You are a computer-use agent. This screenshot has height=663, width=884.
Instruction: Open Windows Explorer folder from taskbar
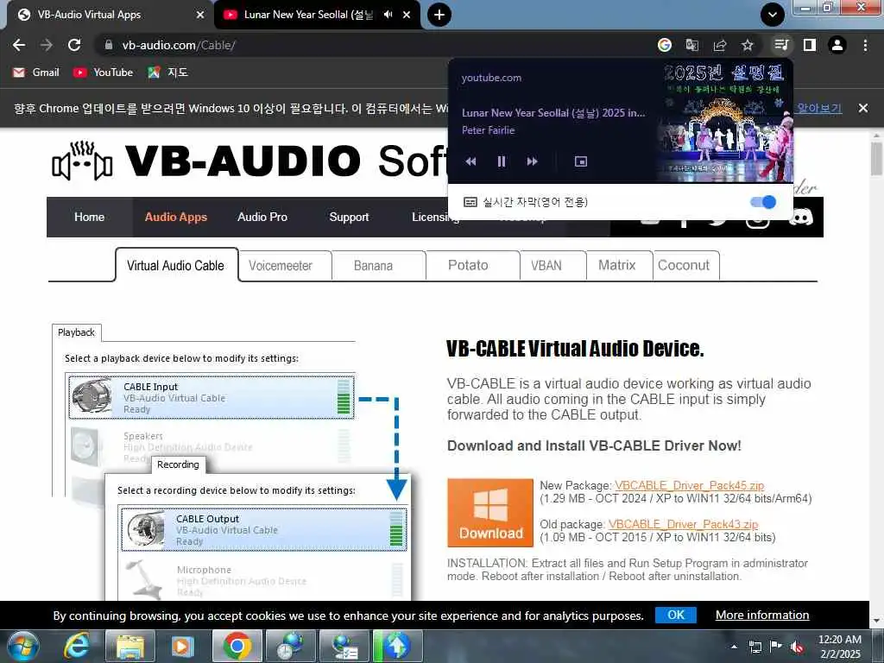point(129,646)
